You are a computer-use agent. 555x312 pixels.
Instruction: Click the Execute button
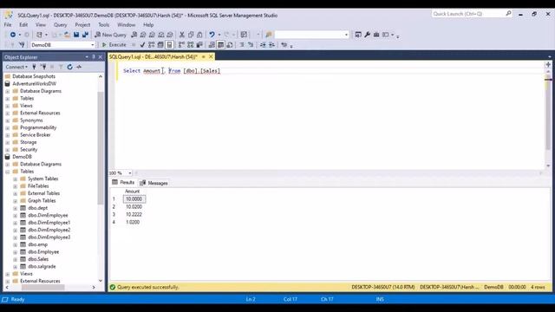click(x=114, y=45)
